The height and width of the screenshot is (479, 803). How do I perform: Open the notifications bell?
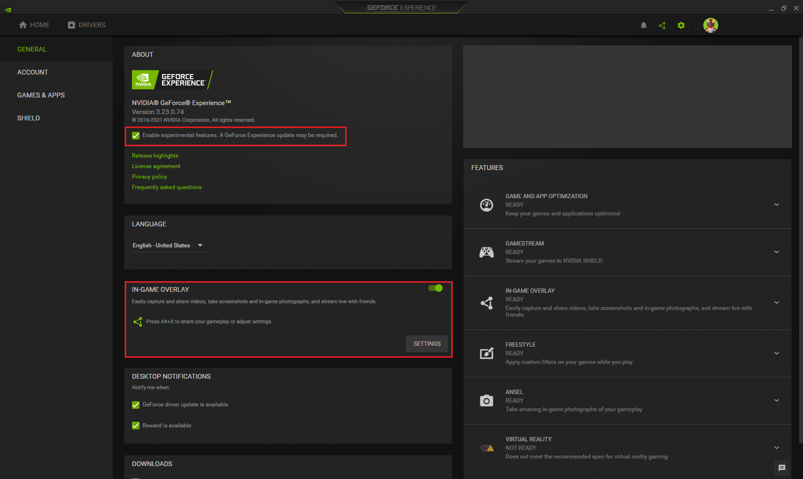[644, 25]
